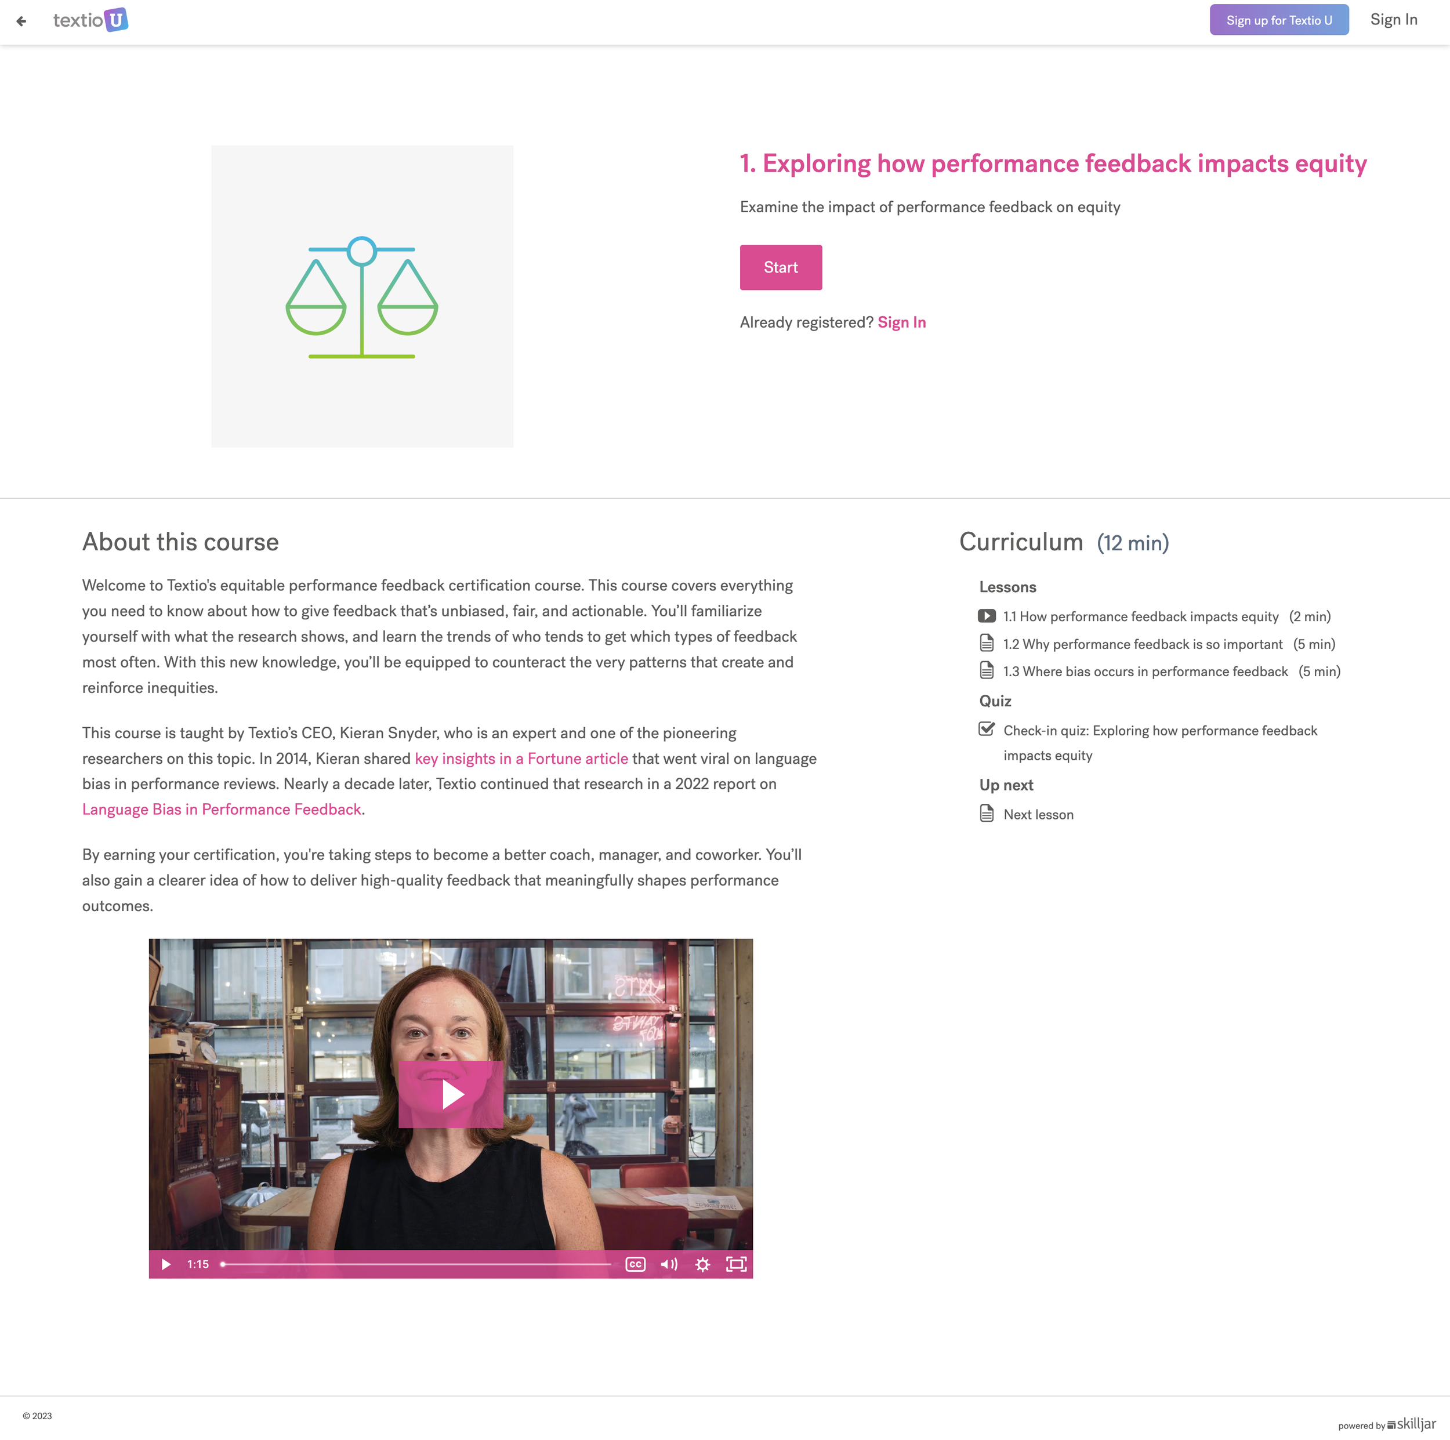Click the video icon beside lesson 1.1

coord(987,616)
